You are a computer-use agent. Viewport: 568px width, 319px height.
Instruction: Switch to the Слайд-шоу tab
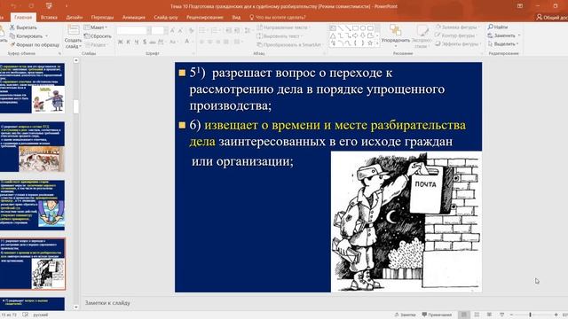[166, 17]
